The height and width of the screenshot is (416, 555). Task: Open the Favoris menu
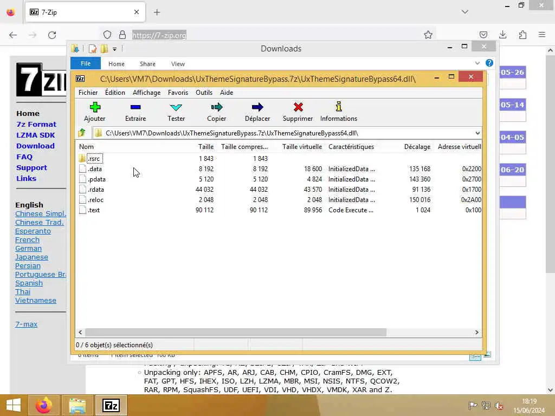pyautogui.click(x=178, y=93)
